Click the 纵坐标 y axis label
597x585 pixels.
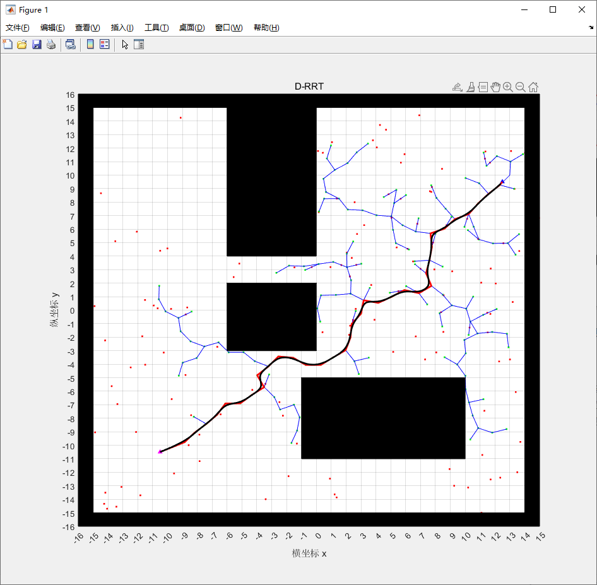tap(54, 310)
